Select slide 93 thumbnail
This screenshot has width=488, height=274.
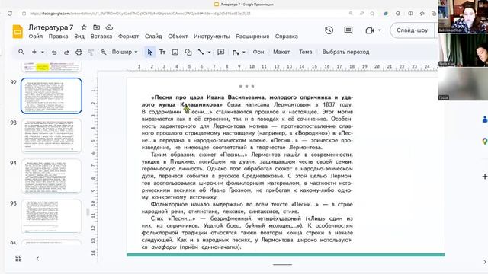(51, 135)
